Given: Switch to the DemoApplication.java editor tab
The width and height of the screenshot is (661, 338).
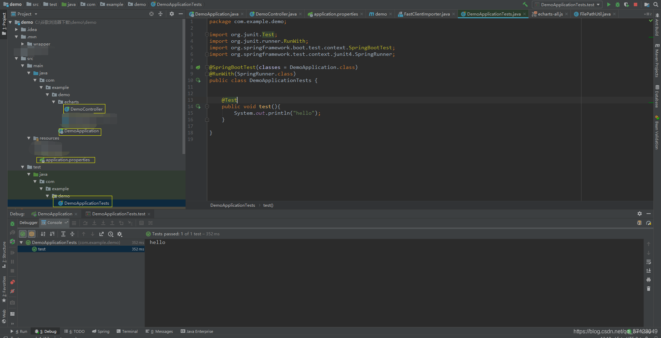Looking at the screenshot, I should tap(217, 14).
